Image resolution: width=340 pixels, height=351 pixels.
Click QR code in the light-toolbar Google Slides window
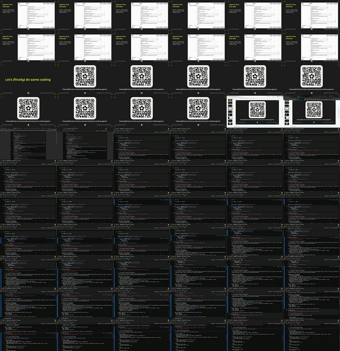(258, 109)
